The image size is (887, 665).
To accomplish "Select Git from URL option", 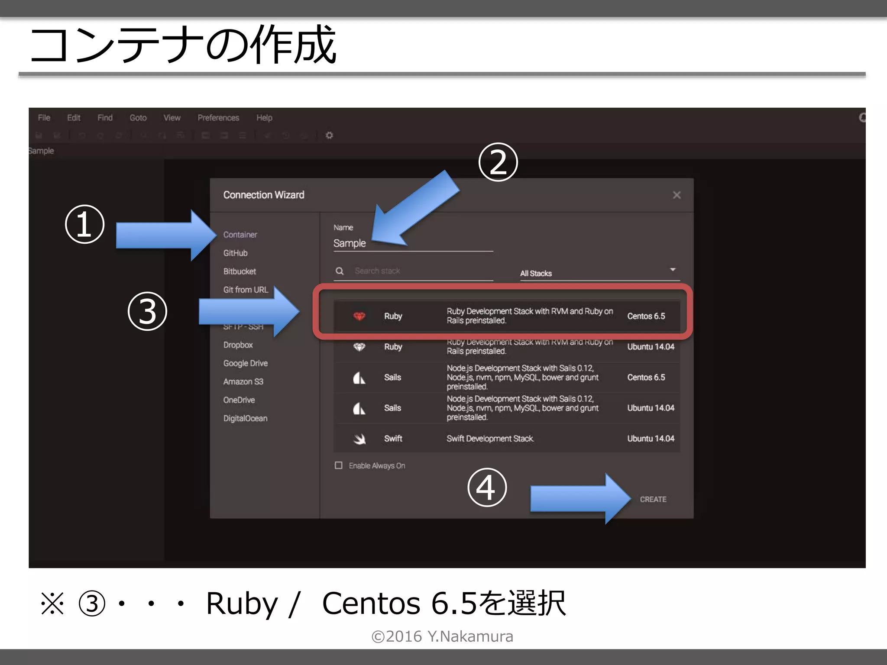I will click(x=246, y=290).
